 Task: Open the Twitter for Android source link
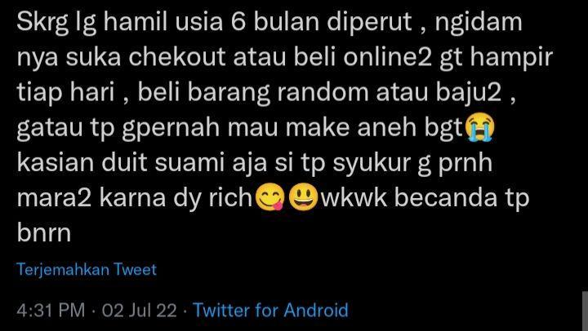click(x=270, y=311)
